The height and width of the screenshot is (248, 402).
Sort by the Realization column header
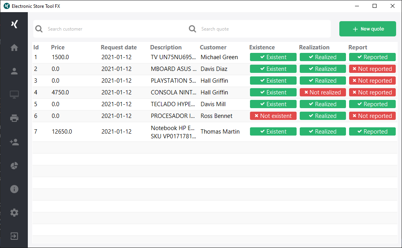(314, 47)
